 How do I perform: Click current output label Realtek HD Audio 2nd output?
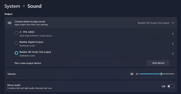[x=153, y=23]
